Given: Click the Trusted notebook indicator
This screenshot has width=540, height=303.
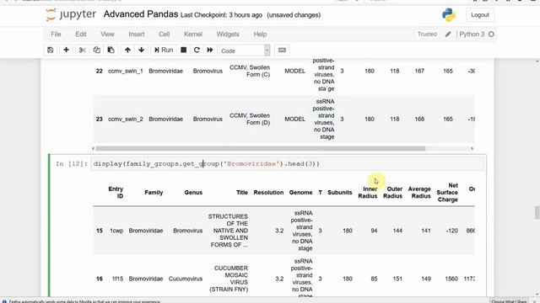Looking at the screenshot, I should tap(427, 34).
